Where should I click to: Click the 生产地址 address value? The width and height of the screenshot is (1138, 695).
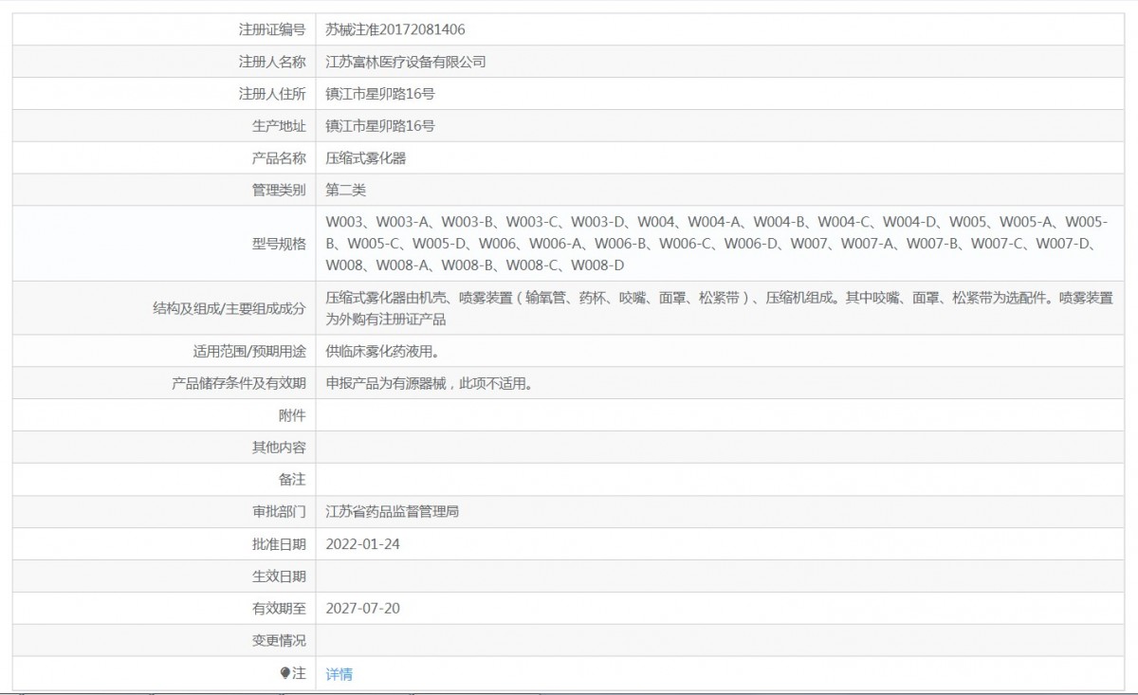pos(380,126)
